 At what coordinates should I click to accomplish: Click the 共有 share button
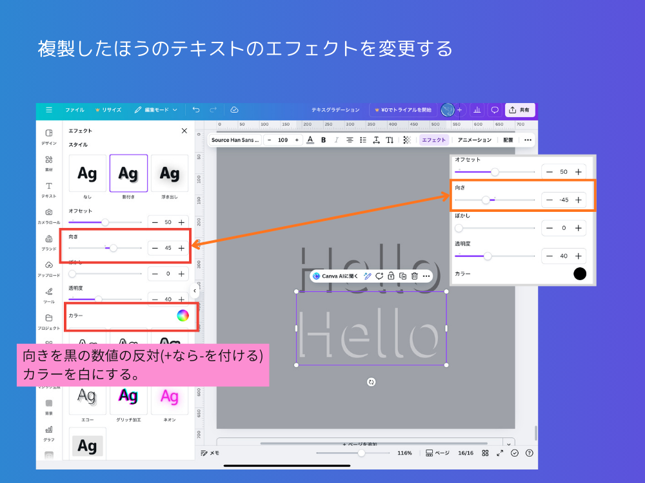click(520, 109)
